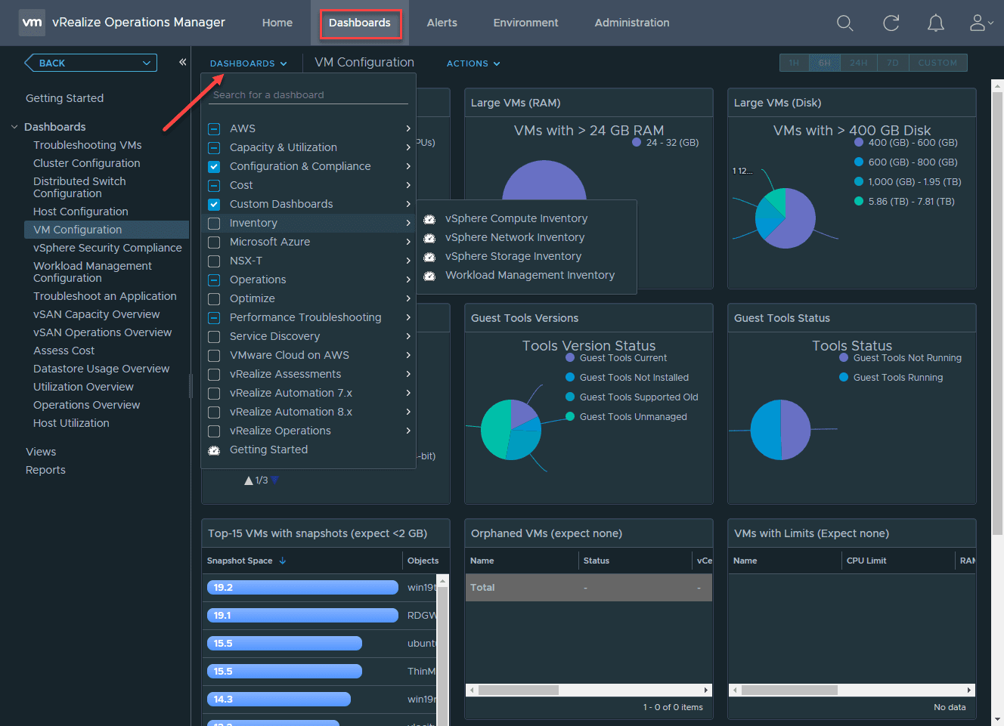This screenshot has width=1004, height=726.
Task: Open the ACTIONS dropdown
Action: point(473,63)
